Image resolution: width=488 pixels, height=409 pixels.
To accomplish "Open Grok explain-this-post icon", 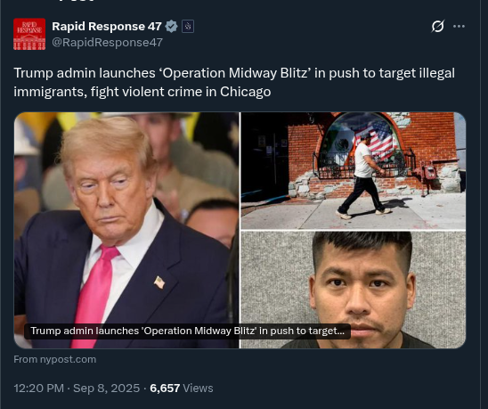I will coord(437,26).
